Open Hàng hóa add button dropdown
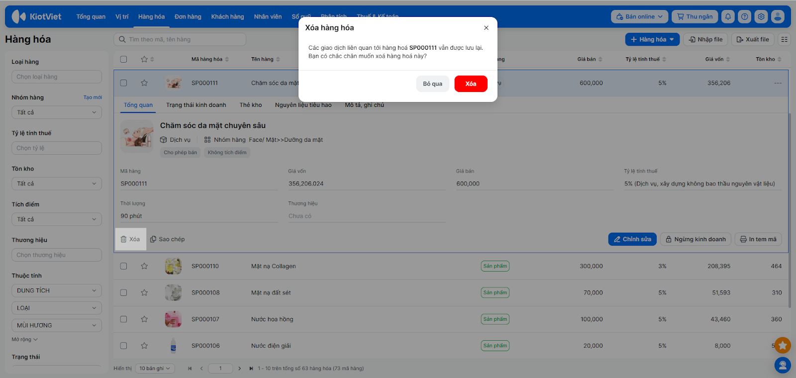 pos(652,39)
